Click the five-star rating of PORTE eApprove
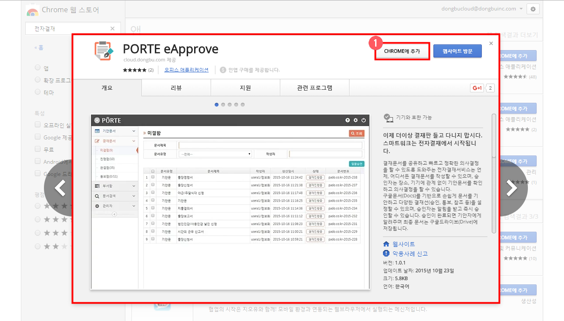This screenshot has height=321, width=564. pyautogui.click(x=134, y=70)
